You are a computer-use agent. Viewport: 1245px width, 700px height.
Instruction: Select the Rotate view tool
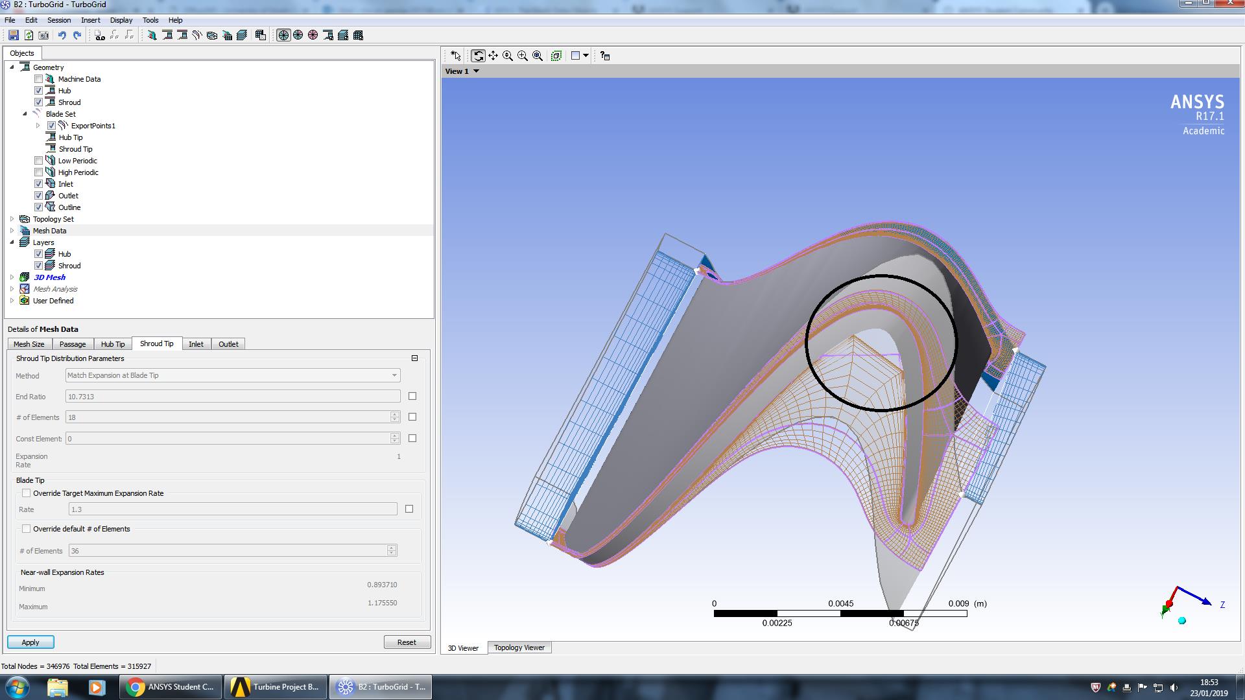[x=478, y=56]
